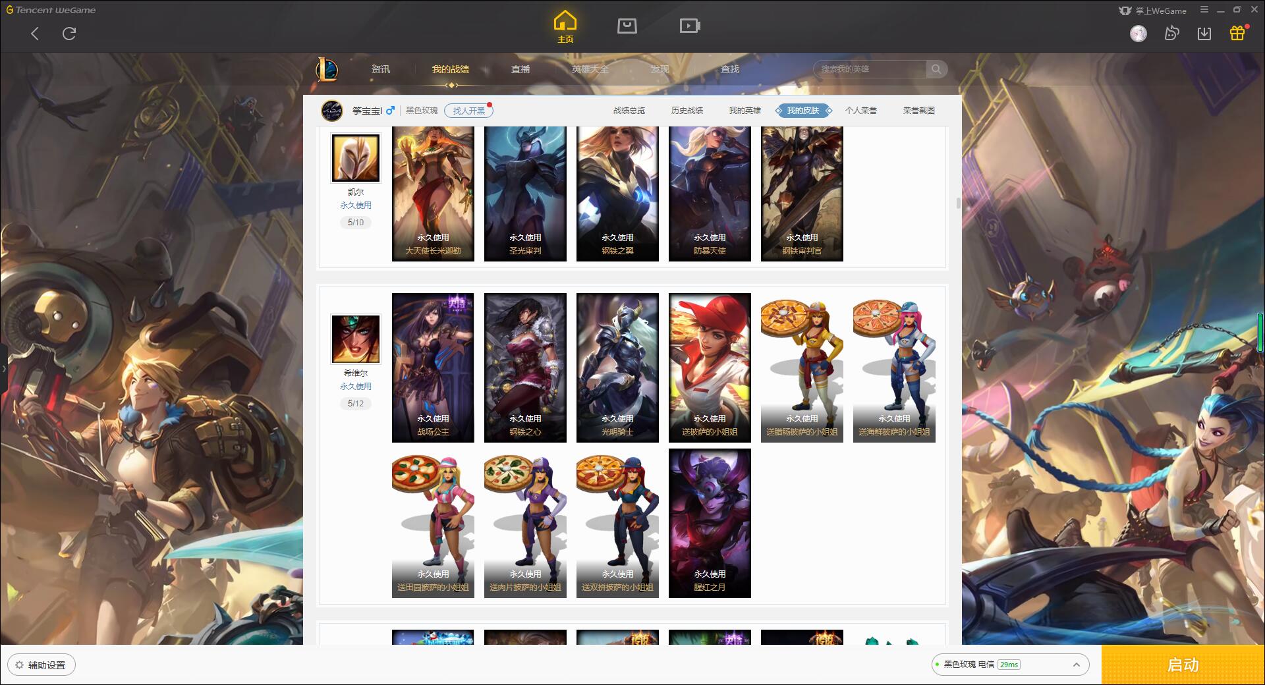Open the 荣誉截图 sub-tab

point(919,111)
